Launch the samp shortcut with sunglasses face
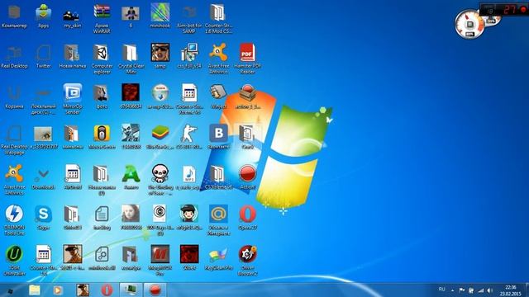Viewport: 529px width, 297px height. click(x=160, y=57)
